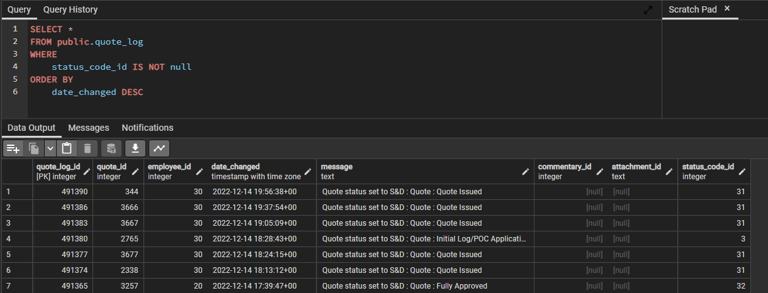The image size is (768, 293).
Task: Click date cell 2022-12-14 18:13:12+00
Action: click(261, 270)
